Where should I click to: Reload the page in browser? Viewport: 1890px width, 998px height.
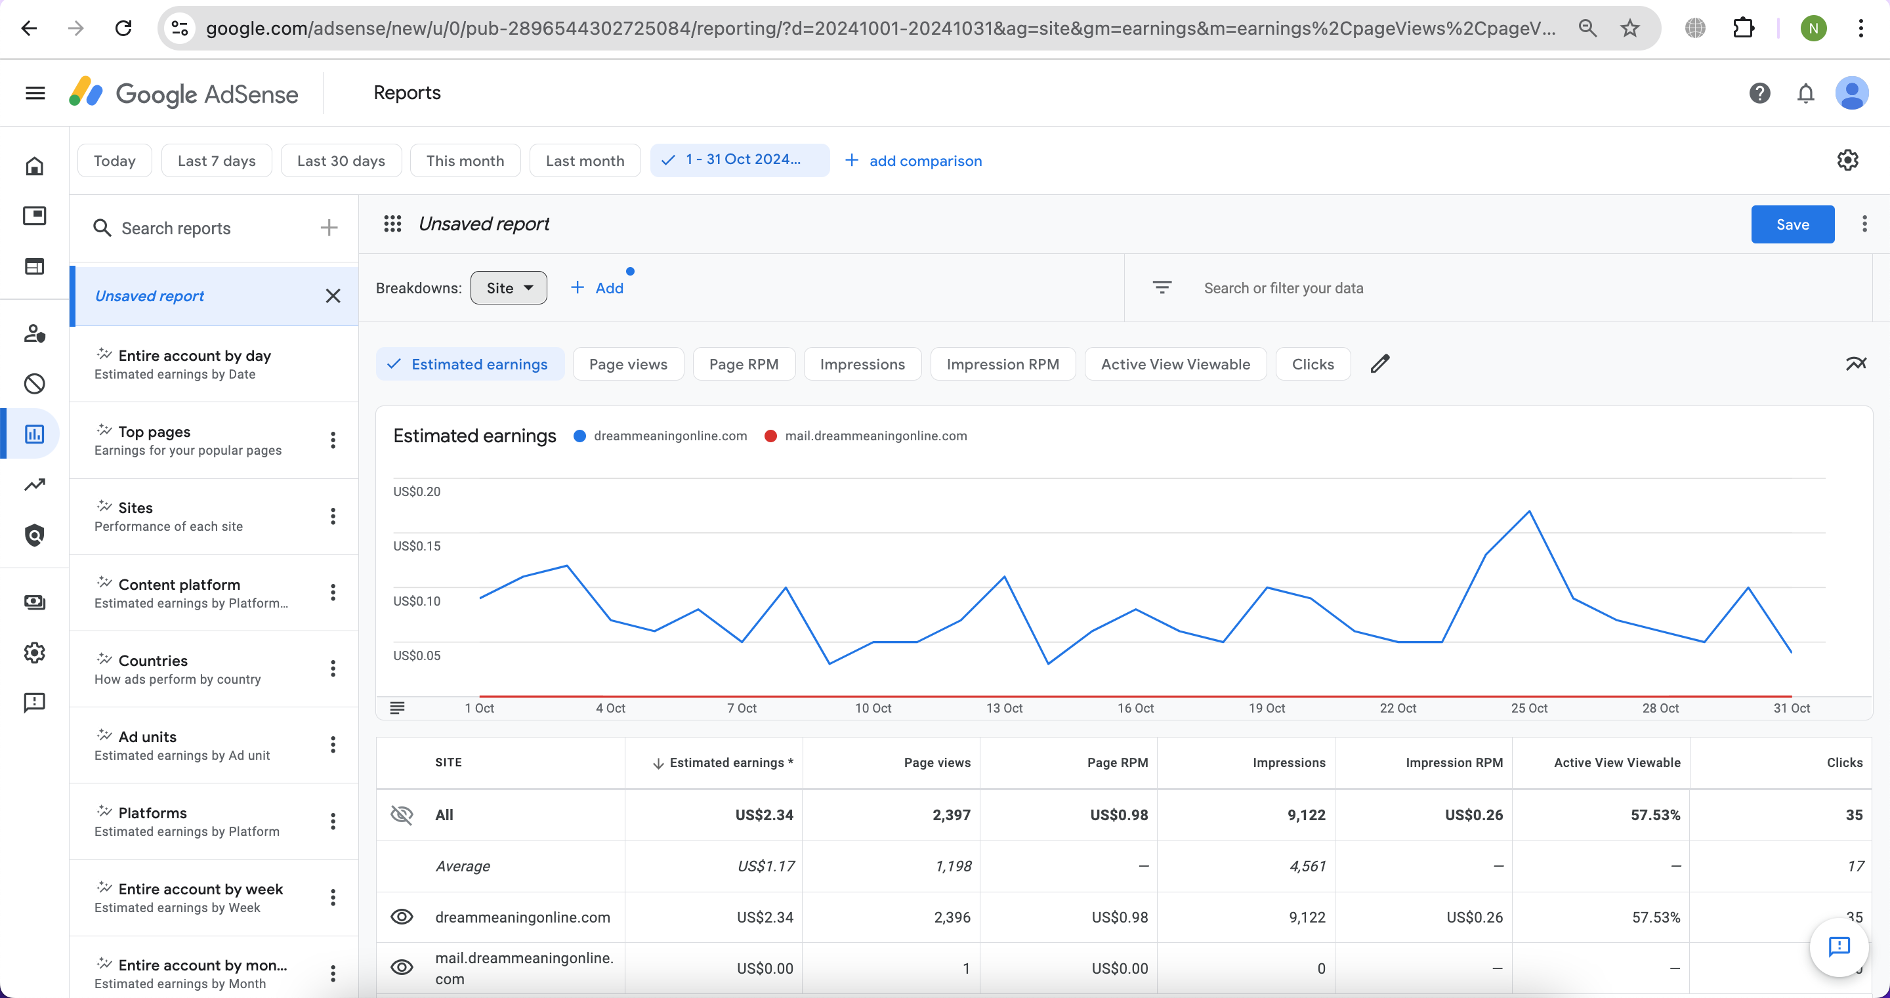[123, 29]
